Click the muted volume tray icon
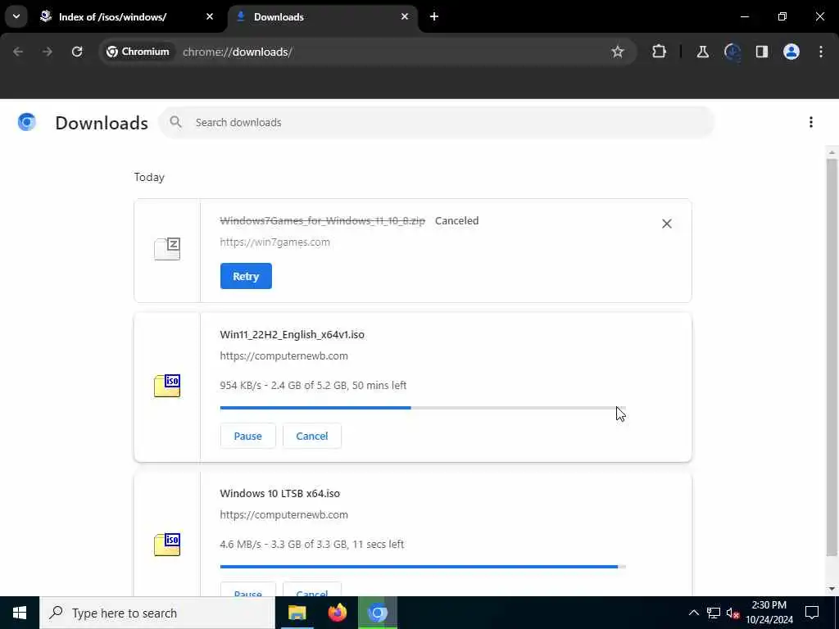839x629 pixels. coord(732,613)
